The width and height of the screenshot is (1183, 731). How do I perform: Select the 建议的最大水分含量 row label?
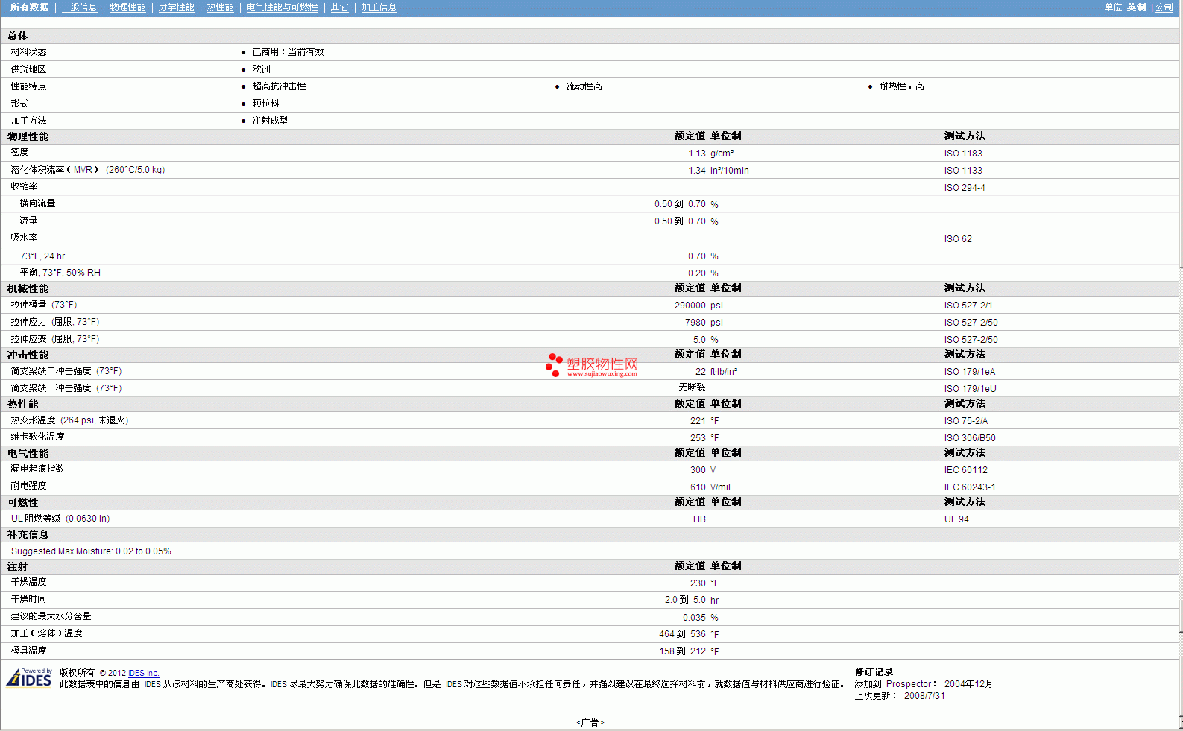pos(51,616)
